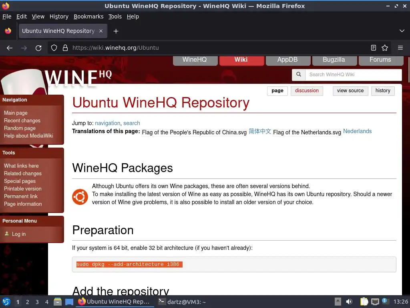
Task: Open the discussion page tab
Action: click(307, 91)
